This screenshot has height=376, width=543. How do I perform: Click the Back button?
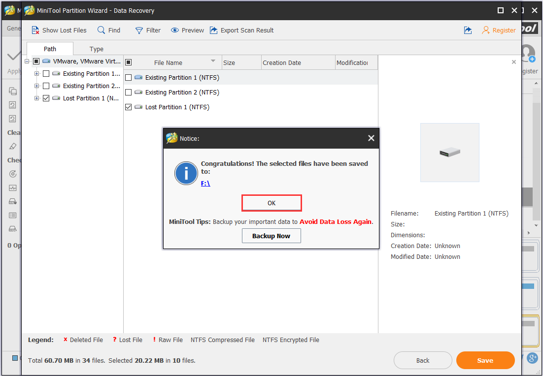[x=422, y=360]
